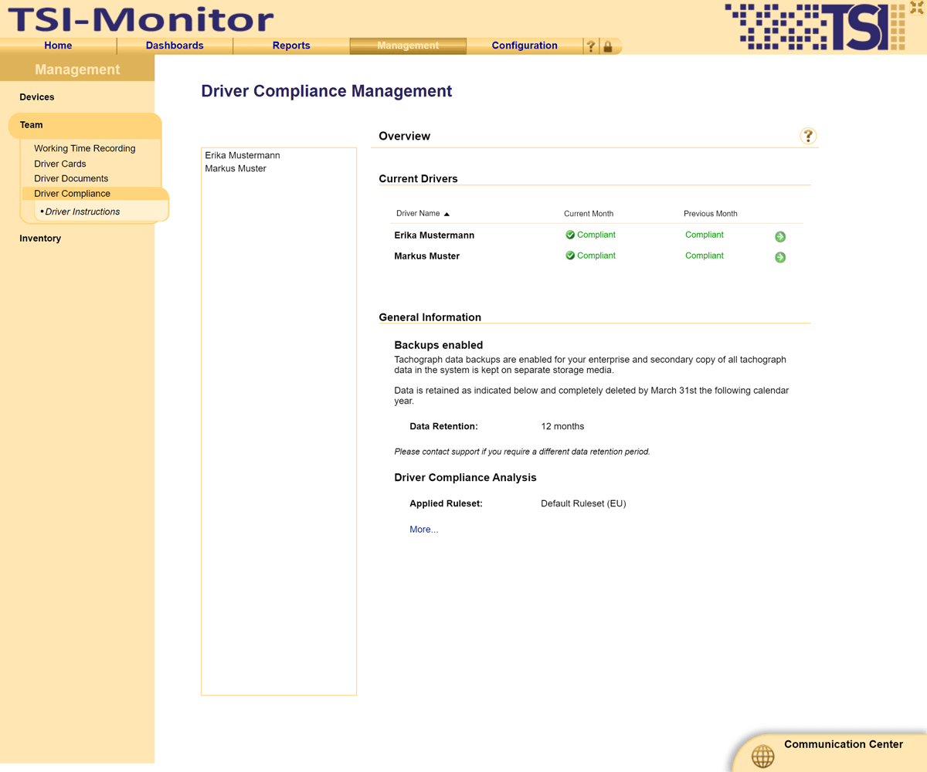Click the Data Retention label

click(444, 426)
